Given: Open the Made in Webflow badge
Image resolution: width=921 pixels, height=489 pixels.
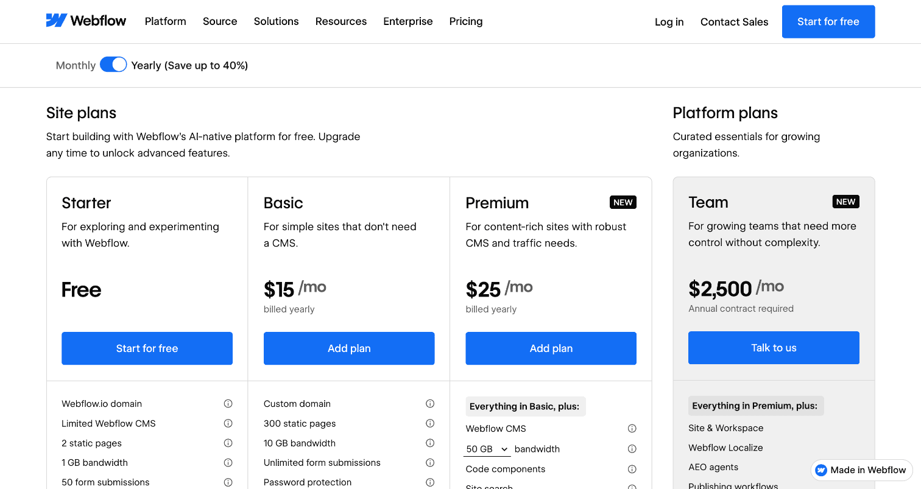Looking at the screenshot, I should [x=861, y=470].
